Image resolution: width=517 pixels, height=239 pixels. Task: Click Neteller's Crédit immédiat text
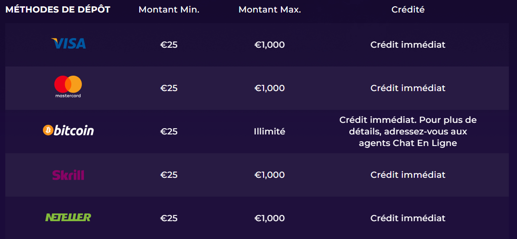408,218
